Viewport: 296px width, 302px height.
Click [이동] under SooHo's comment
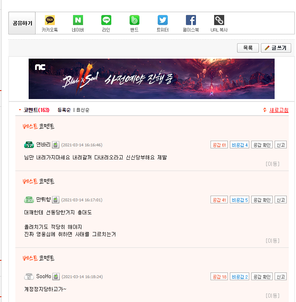(273, 296)
